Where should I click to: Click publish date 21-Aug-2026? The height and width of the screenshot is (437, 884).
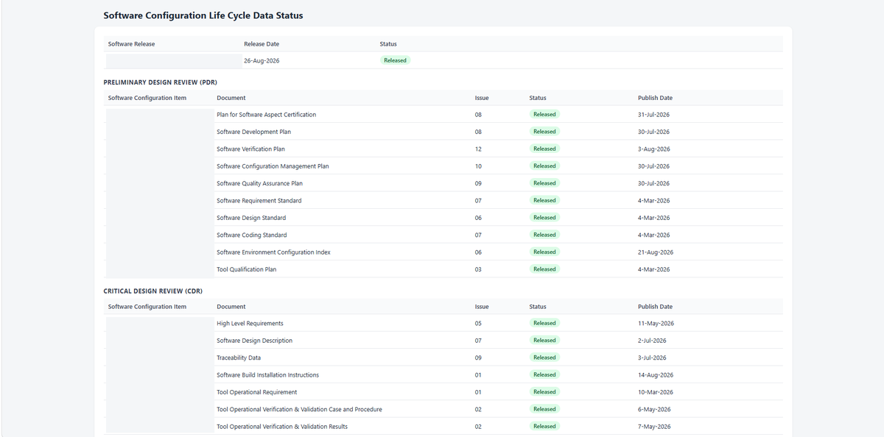(656, 252)
